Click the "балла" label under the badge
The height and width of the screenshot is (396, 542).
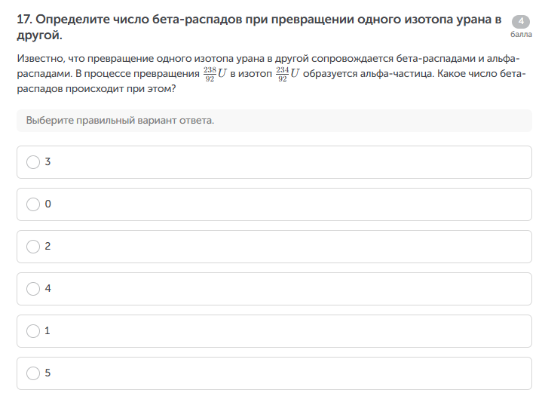(521, 35)
